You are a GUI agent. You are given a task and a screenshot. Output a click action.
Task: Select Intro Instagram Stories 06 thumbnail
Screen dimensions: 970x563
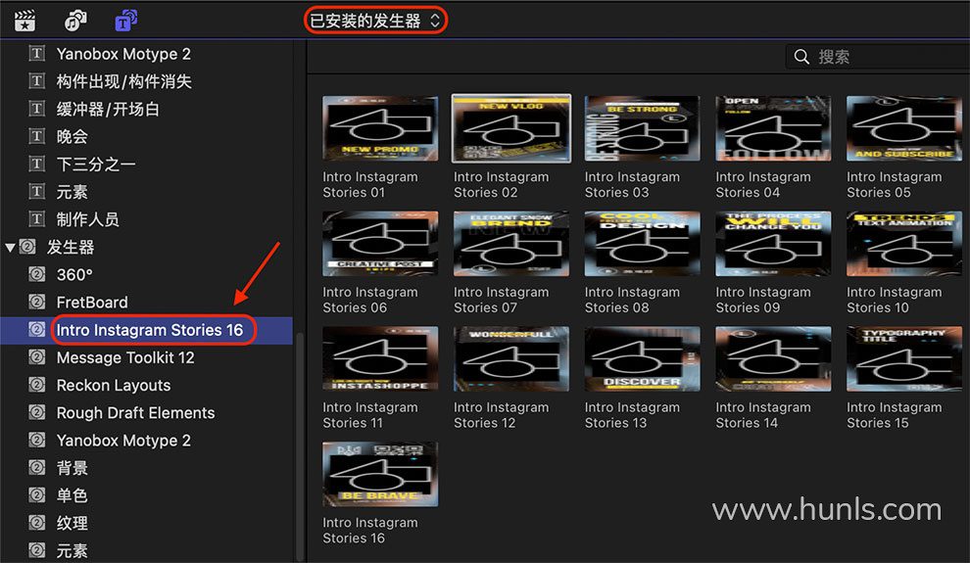click(x=380, y=244)
